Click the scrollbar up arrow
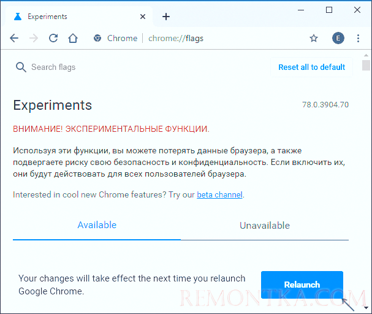 [x=366, y=55]
